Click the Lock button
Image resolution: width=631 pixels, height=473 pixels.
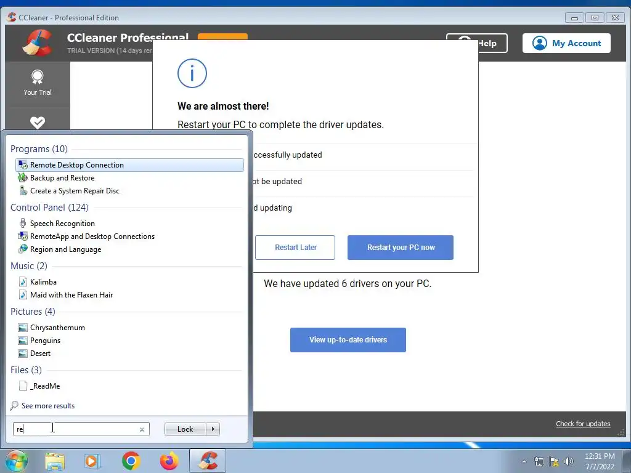185,429
